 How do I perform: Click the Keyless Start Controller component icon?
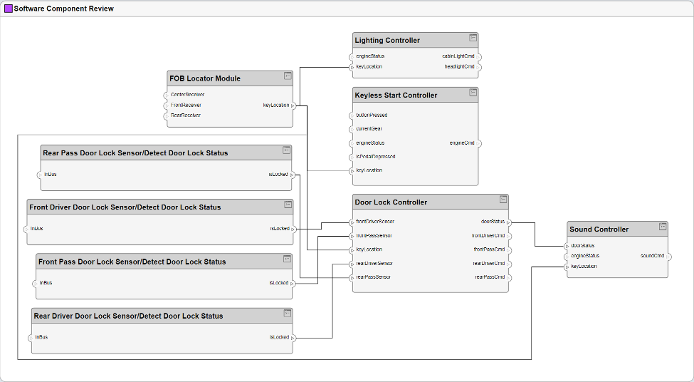[x=473, y=93]
